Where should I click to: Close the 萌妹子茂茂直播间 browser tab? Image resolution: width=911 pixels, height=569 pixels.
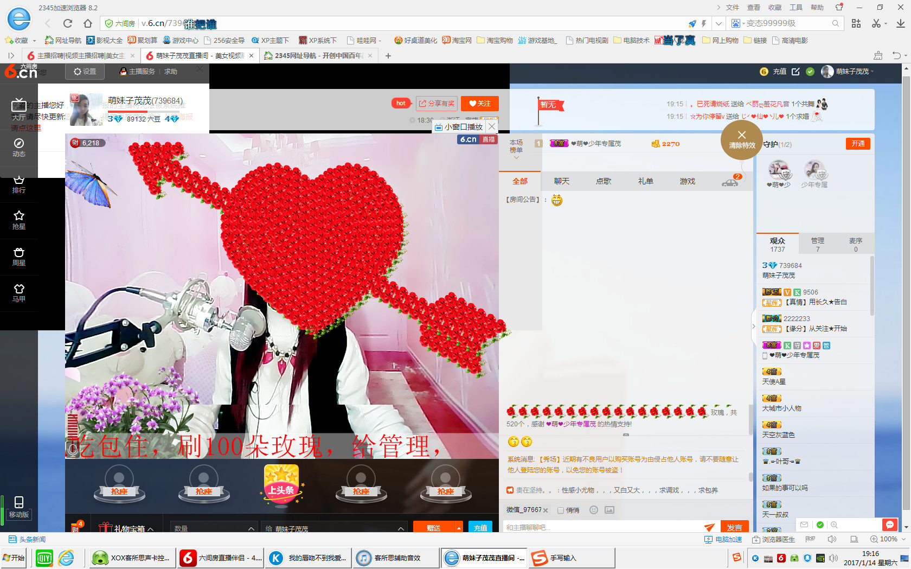tap(251, 55)
